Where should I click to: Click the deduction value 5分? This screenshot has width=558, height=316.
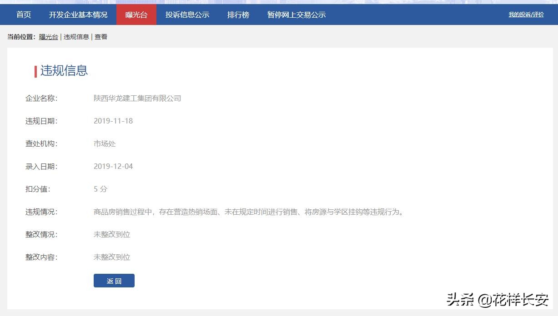[100, 189]
